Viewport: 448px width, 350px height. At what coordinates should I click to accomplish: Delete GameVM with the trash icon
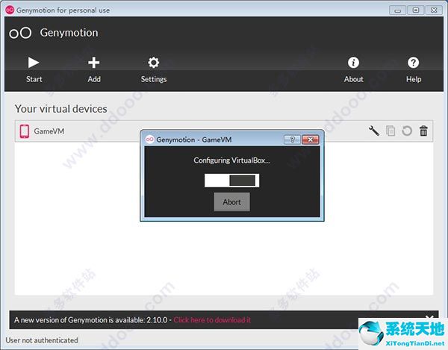[x=423, y=131]
